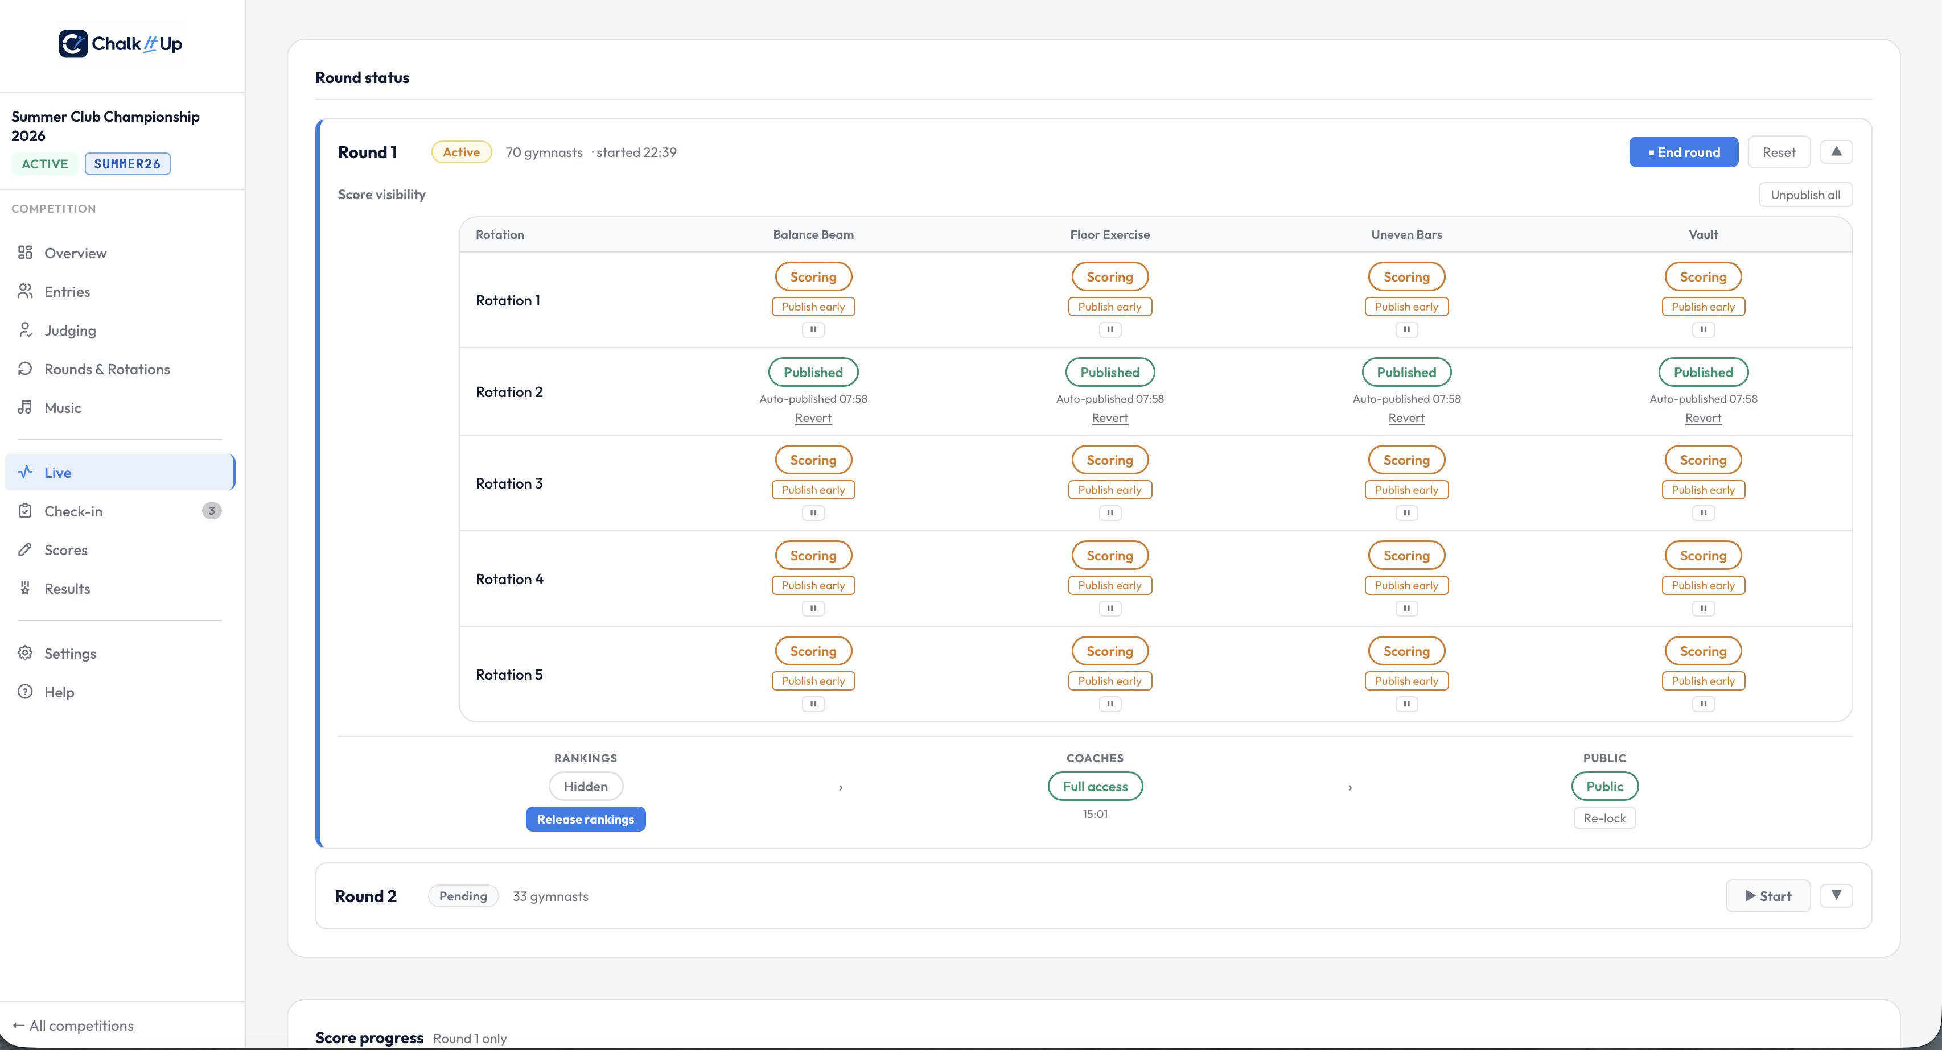
Task: Revert Rotation 2 Balance Beam publication
Action: pyautogui.click(x=813, y=418)
